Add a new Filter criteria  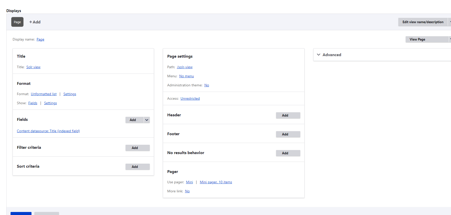click(x=137, y=148)
